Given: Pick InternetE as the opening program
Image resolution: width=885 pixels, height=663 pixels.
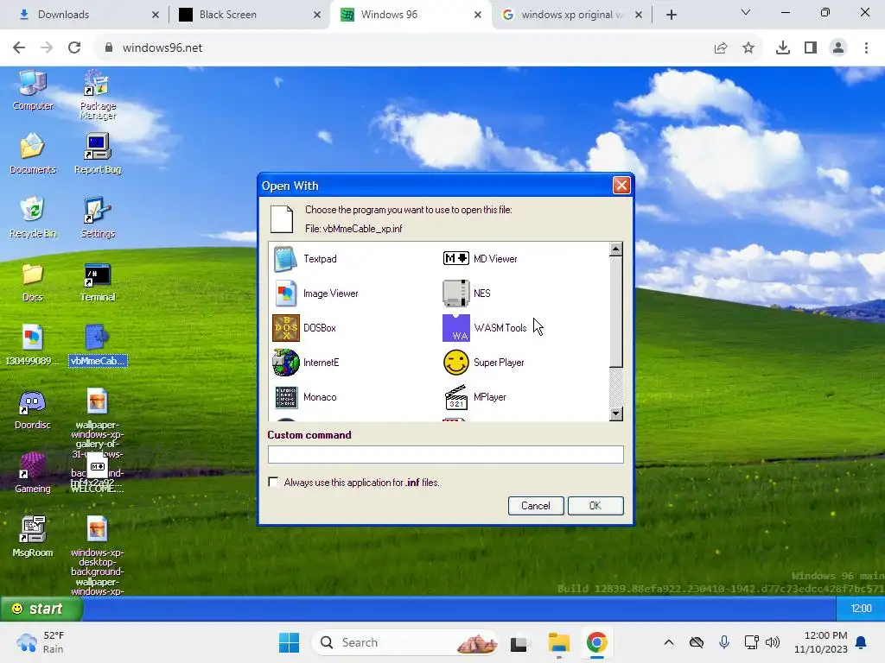Looking at the screenshot, I should point(306,363).
